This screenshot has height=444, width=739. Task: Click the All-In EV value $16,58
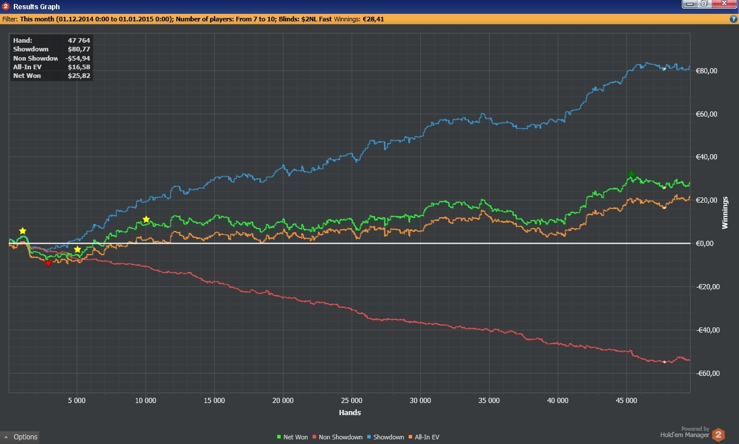[79, 67]
